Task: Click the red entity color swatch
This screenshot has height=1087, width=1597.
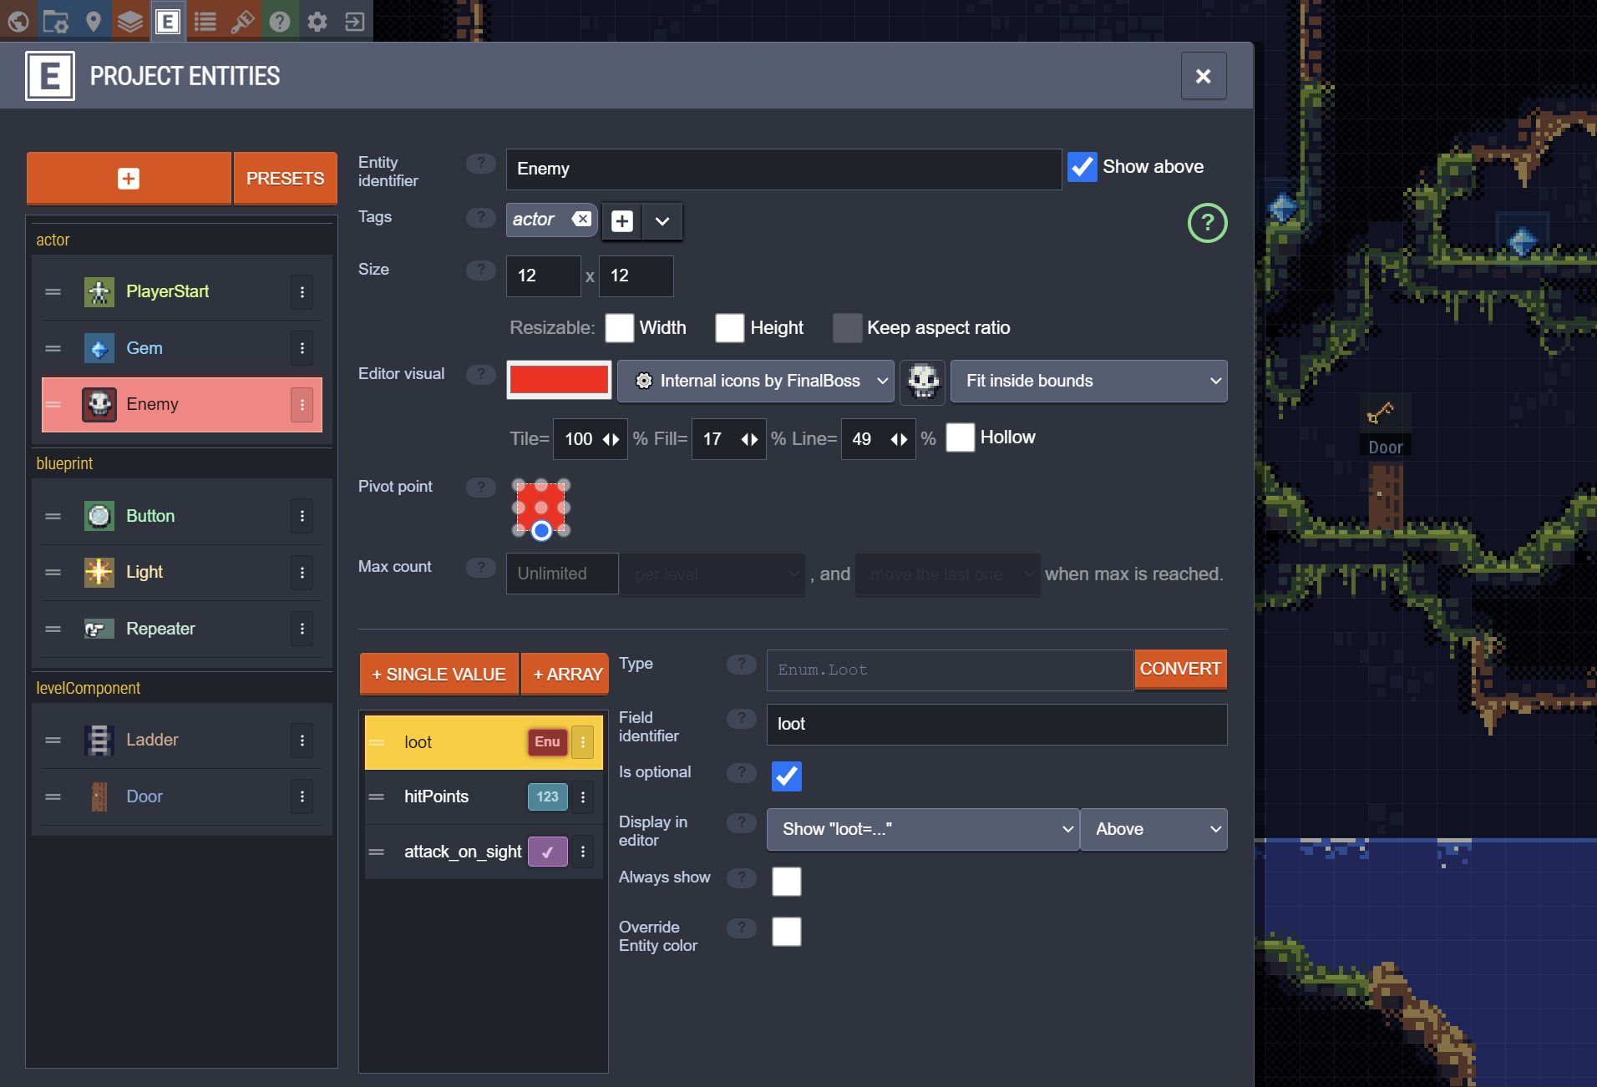Action: pyautogui.click(x=559, y=381)
